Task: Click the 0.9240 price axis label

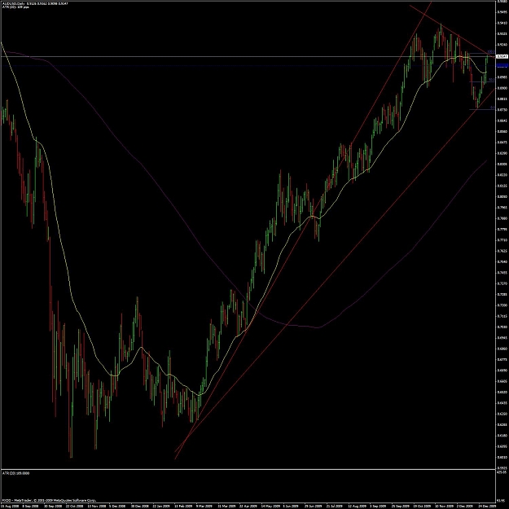Action: click(502, 45)
